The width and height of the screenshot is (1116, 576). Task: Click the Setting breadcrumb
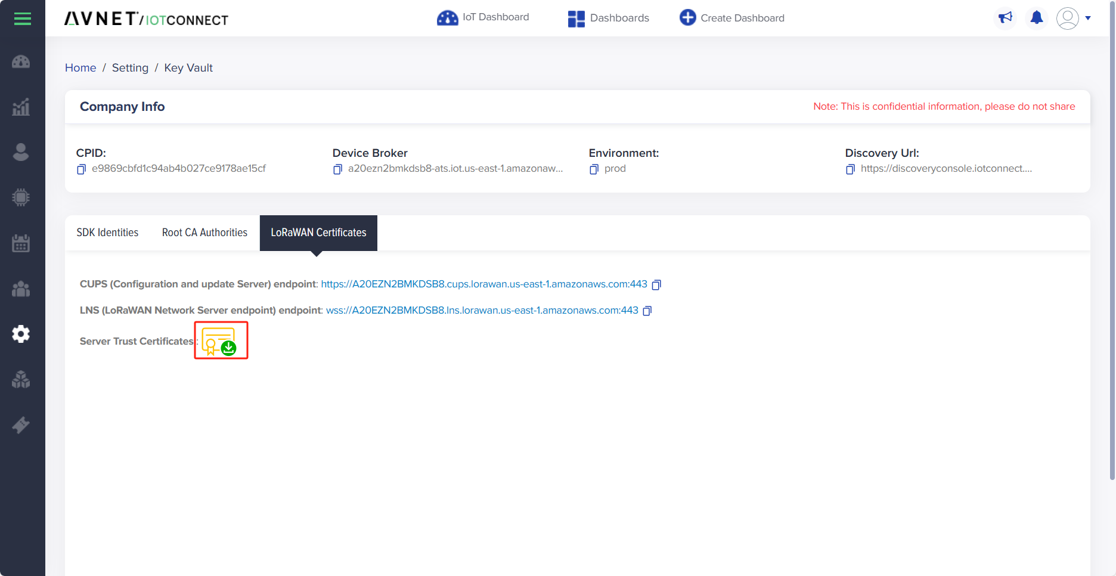tap(130, 68)
